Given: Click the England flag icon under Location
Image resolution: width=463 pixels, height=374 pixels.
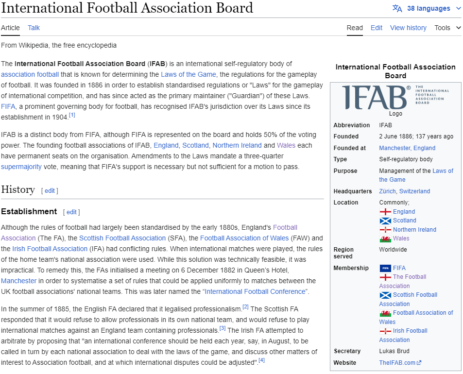Looking at the screenshot, I should coord(385,212).
